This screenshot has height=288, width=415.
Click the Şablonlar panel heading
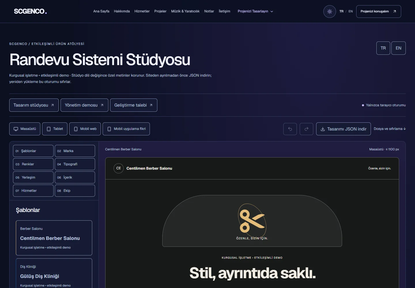28,210
